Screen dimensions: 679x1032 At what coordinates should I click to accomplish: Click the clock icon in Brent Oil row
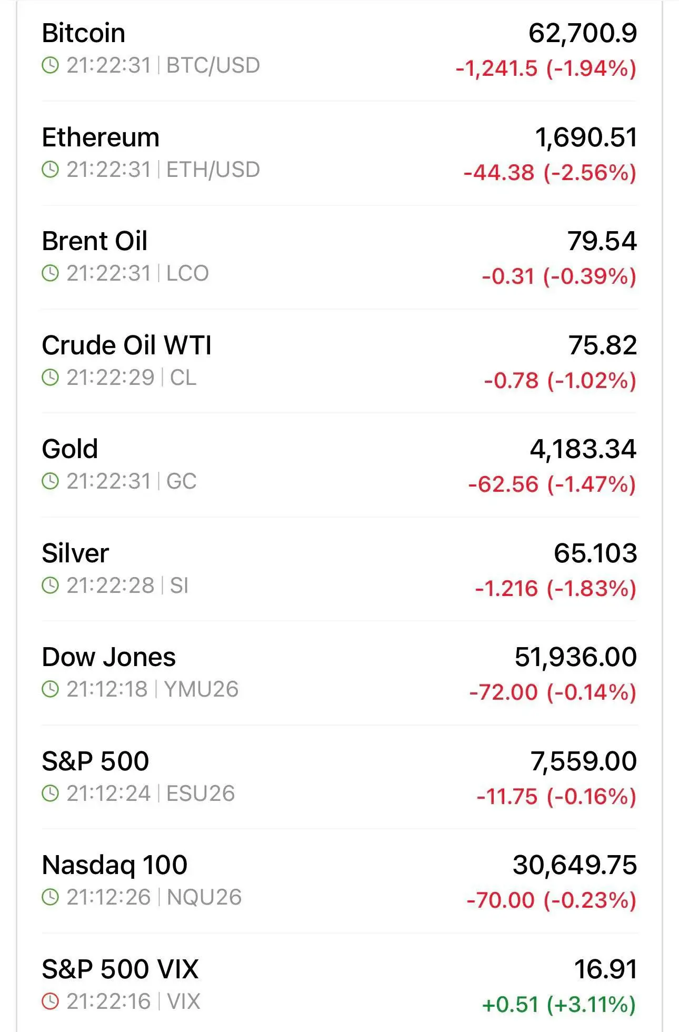50,273
